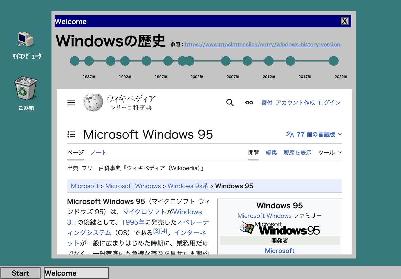Select timeline dot between 1987年 and 1992年
Viewport: 401px width, 279px height.
[x=111, y=61]
